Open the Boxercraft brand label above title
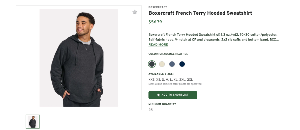The height and width of the screenshot is (130, 300). [158, 7]
